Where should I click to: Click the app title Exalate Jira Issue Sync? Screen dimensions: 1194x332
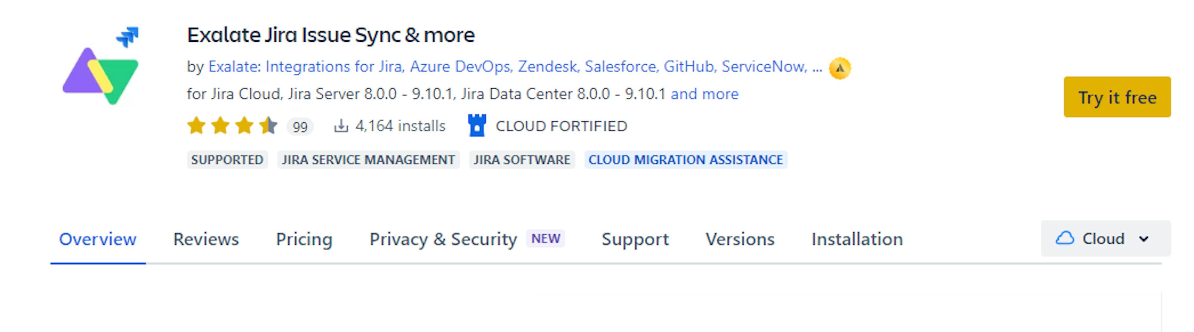point(331,35)
